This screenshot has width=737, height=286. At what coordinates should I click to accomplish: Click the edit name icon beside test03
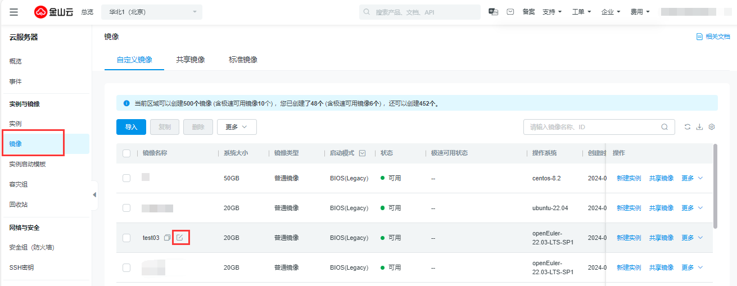click(x=180, y=238)
